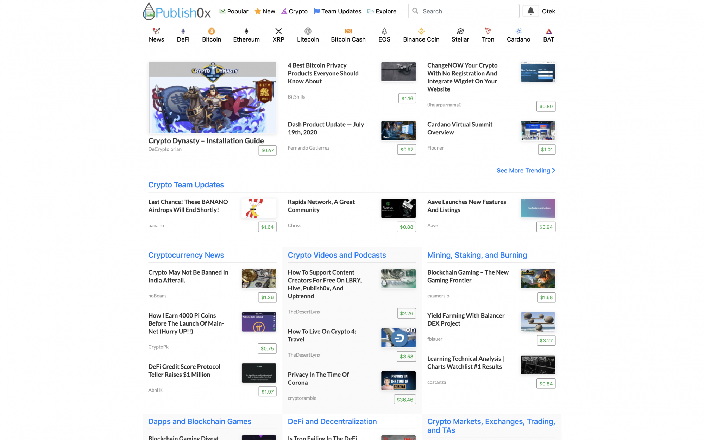
Task: Click the Popular chart icon
Action: coord(222,11)
